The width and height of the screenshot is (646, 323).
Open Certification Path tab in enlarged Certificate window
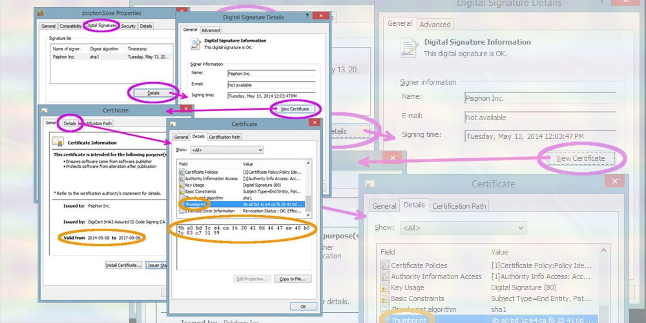click(459, 206)
